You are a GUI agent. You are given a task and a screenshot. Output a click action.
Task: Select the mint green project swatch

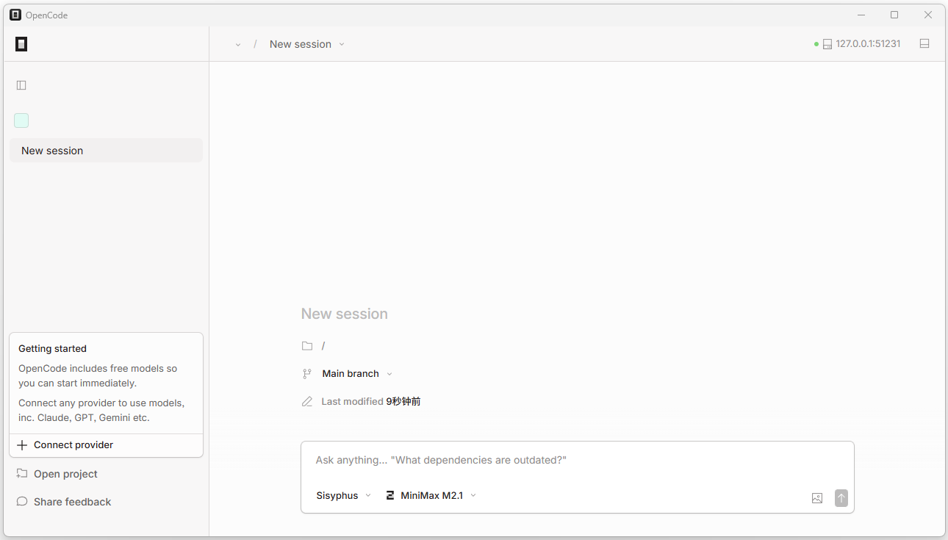pyautogui.click(x=21, y=120)
